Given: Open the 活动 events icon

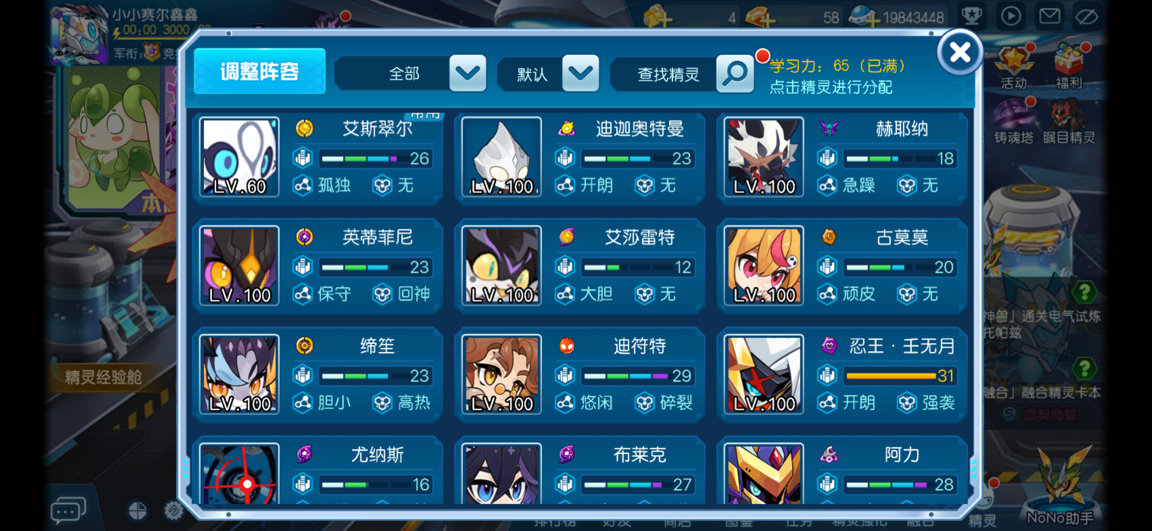Looking at the screenshot, I should point(1014,67).
